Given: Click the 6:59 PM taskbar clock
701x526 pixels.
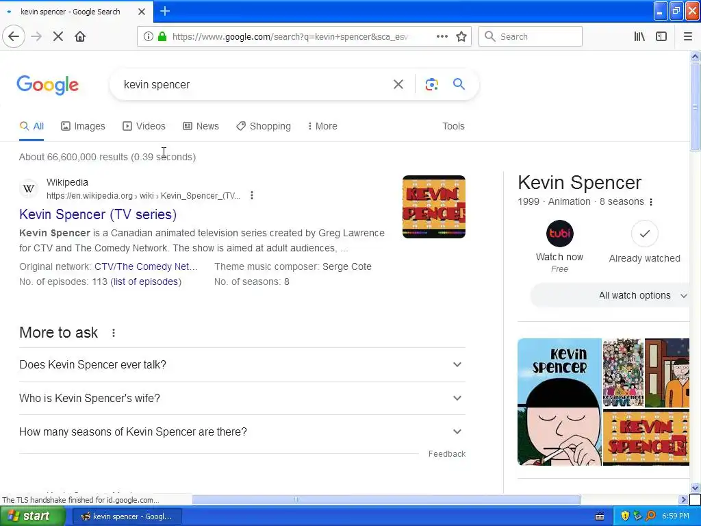Looking at the screenshot, I should point(676,516).
